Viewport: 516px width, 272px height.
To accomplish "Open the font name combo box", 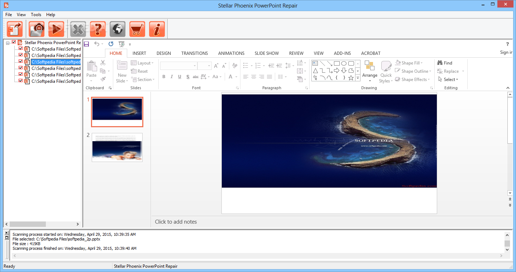I will pos(178,66).
